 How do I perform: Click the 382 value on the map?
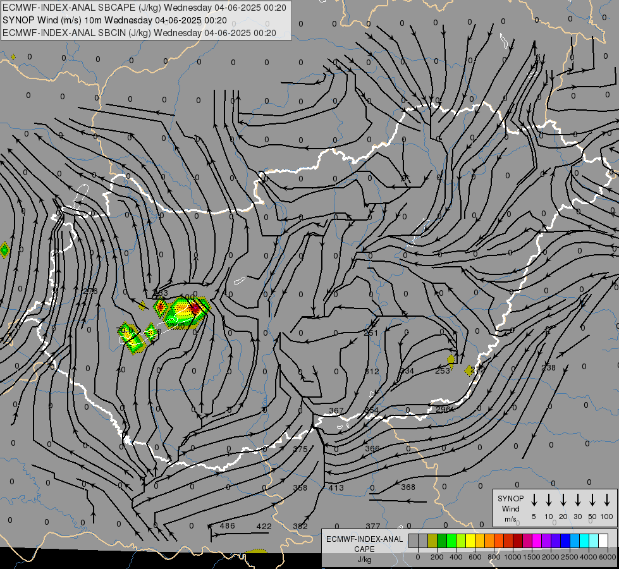(300, 527)
